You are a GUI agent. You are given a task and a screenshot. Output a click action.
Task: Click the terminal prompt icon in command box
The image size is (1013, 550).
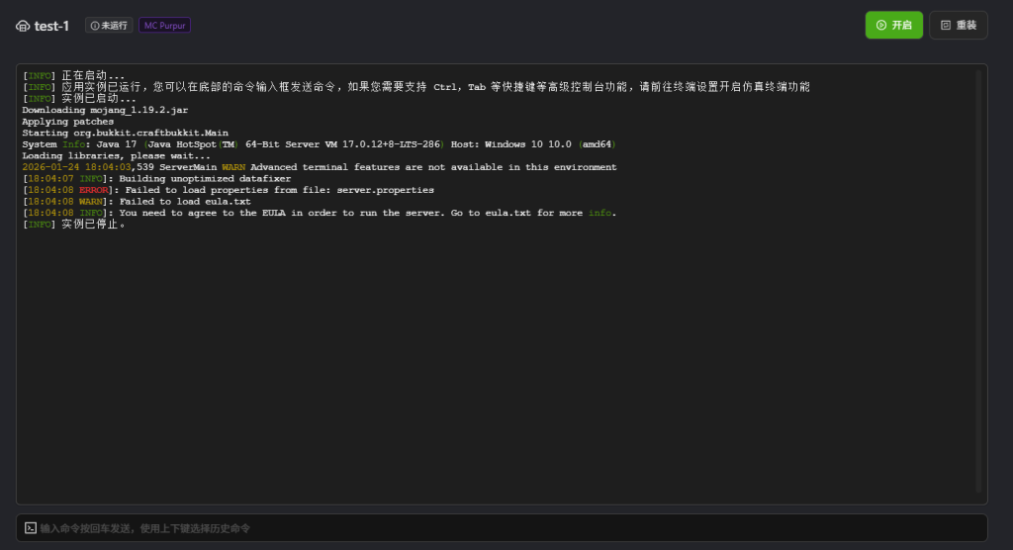coord(31,528)
